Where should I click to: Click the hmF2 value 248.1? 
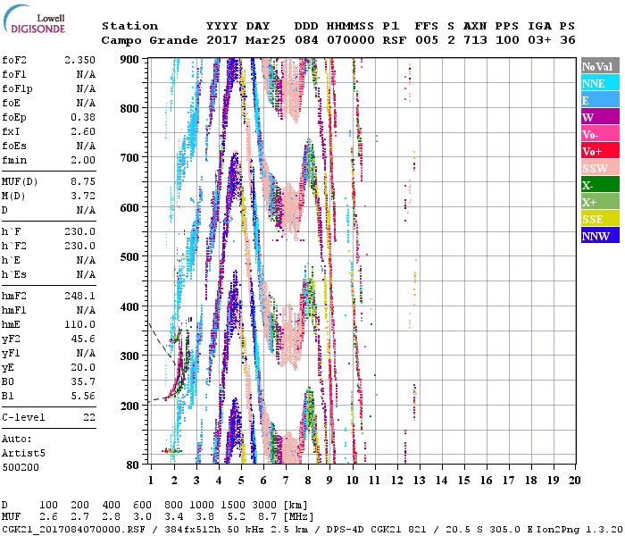click(79, 296)
